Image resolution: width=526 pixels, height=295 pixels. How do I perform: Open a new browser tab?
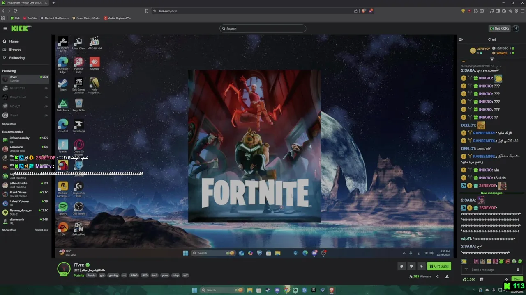[x=53, y=3]
